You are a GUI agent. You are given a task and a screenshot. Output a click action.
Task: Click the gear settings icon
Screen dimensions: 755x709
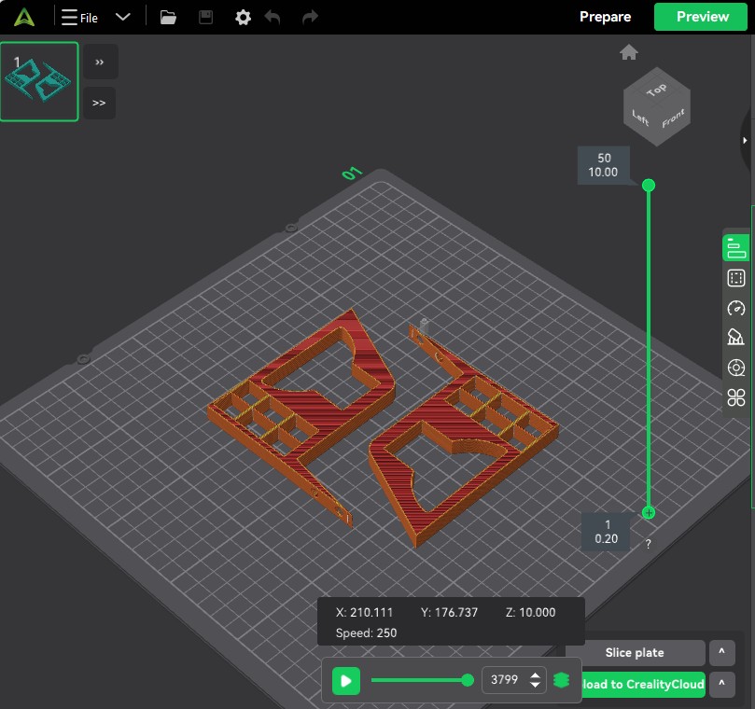[x=243, y=17]
